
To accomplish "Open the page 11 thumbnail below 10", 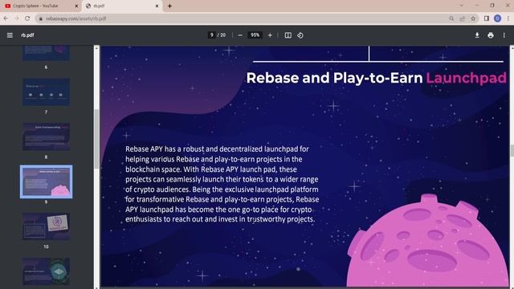I will tap(46, 271).
